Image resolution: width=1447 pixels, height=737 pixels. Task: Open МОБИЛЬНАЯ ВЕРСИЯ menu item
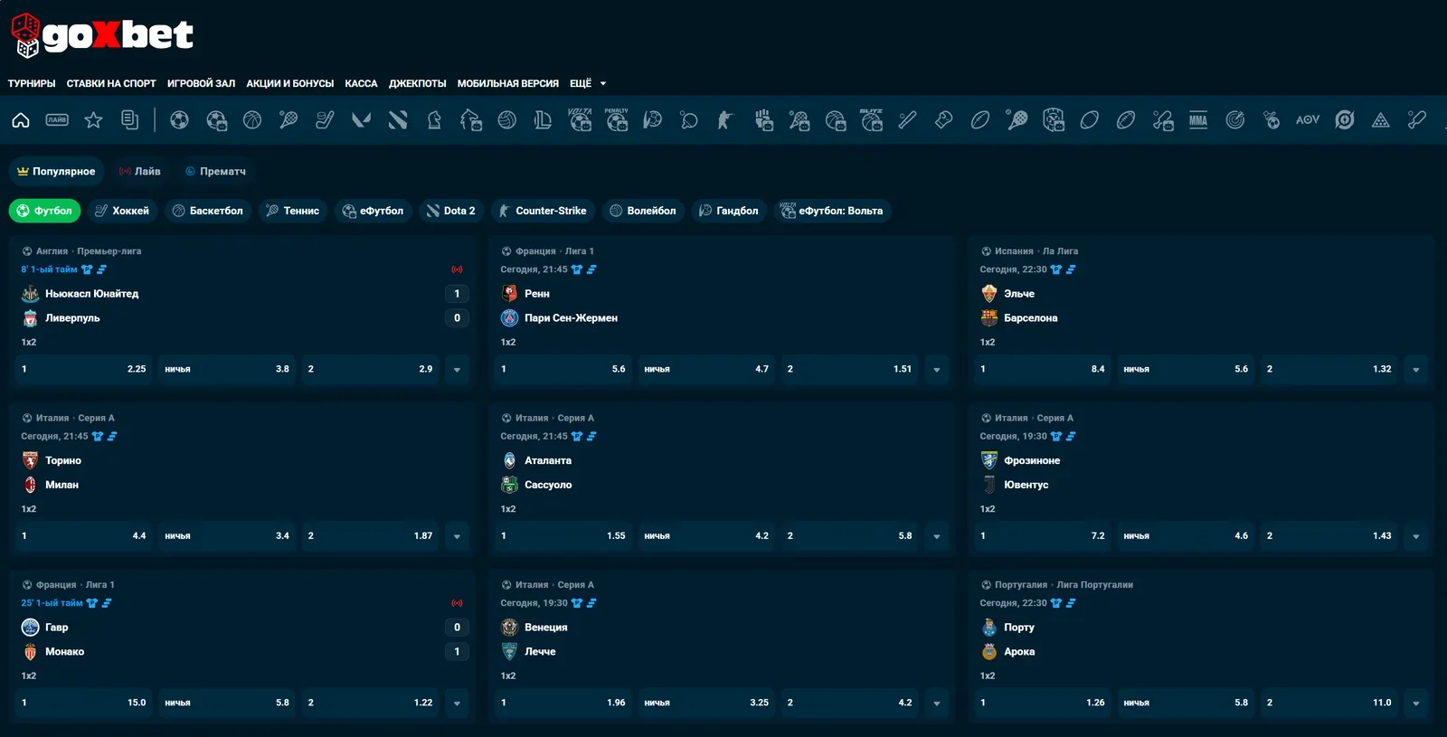508,83
